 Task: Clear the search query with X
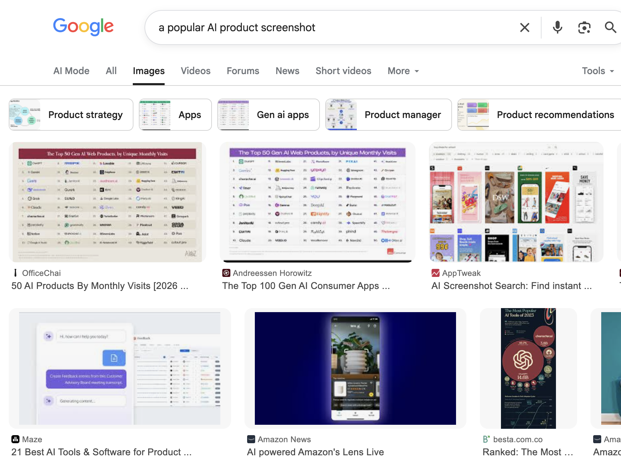tap(525, 27)
